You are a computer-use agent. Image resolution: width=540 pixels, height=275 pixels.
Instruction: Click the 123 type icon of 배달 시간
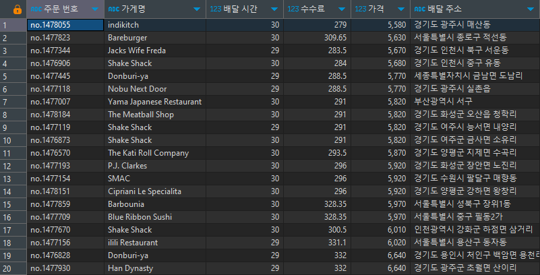point(215,9)
